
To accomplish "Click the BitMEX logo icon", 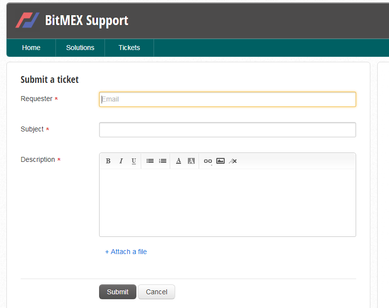I will (x=27, y=20).
